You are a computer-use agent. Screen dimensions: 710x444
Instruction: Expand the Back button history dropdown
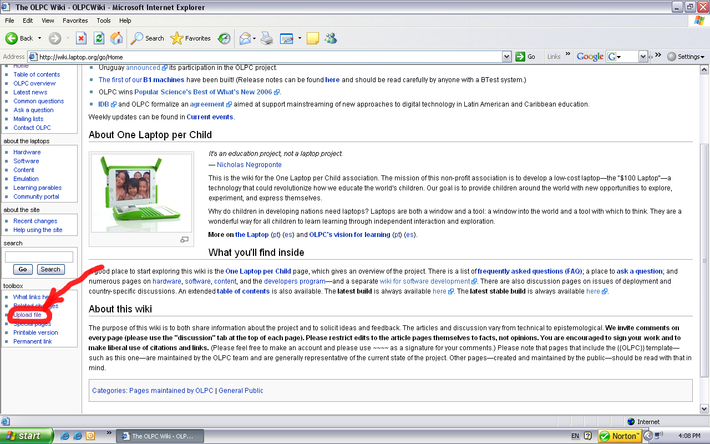[x=39, y=38]
